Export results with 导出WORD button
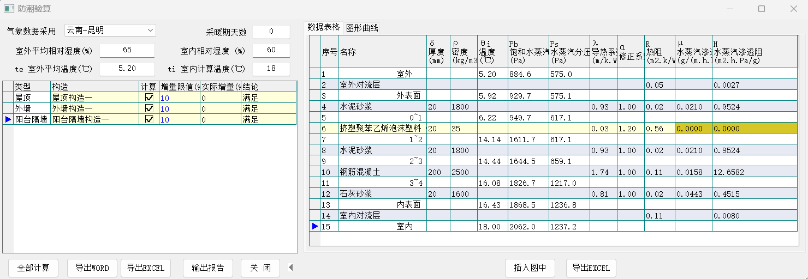Viewport: 808px width, 279px height. pos(92,268)
